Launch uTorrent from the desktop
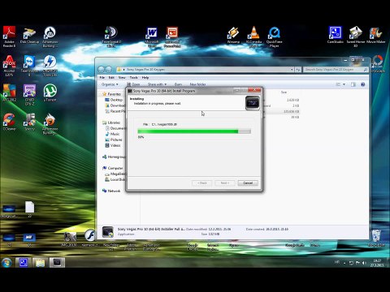The height and width of the screenshot is (292, 390). tap(50, 92)
